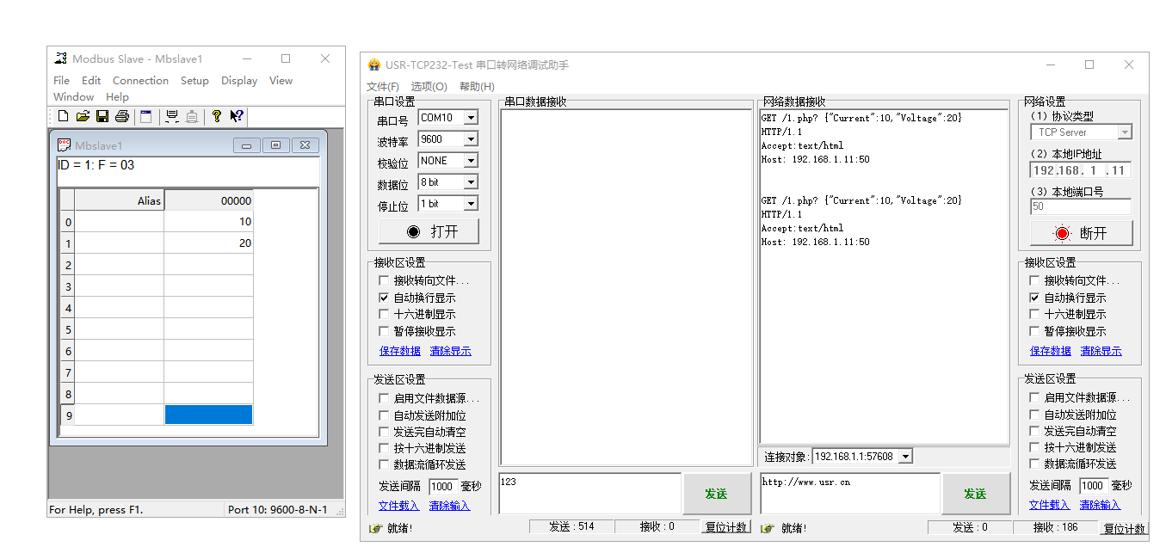Click the 打开 button to open serial port
Screen dimensions: 1166x553
pyautogui.click(x=429, y=231)
